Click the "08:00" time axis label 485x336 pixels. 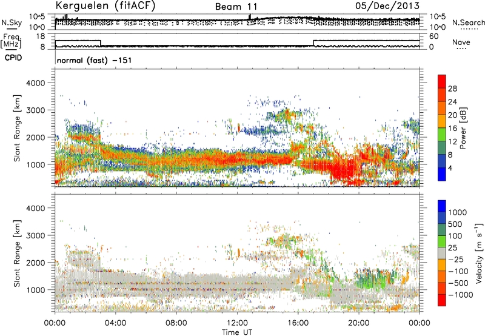pos(176,323)
